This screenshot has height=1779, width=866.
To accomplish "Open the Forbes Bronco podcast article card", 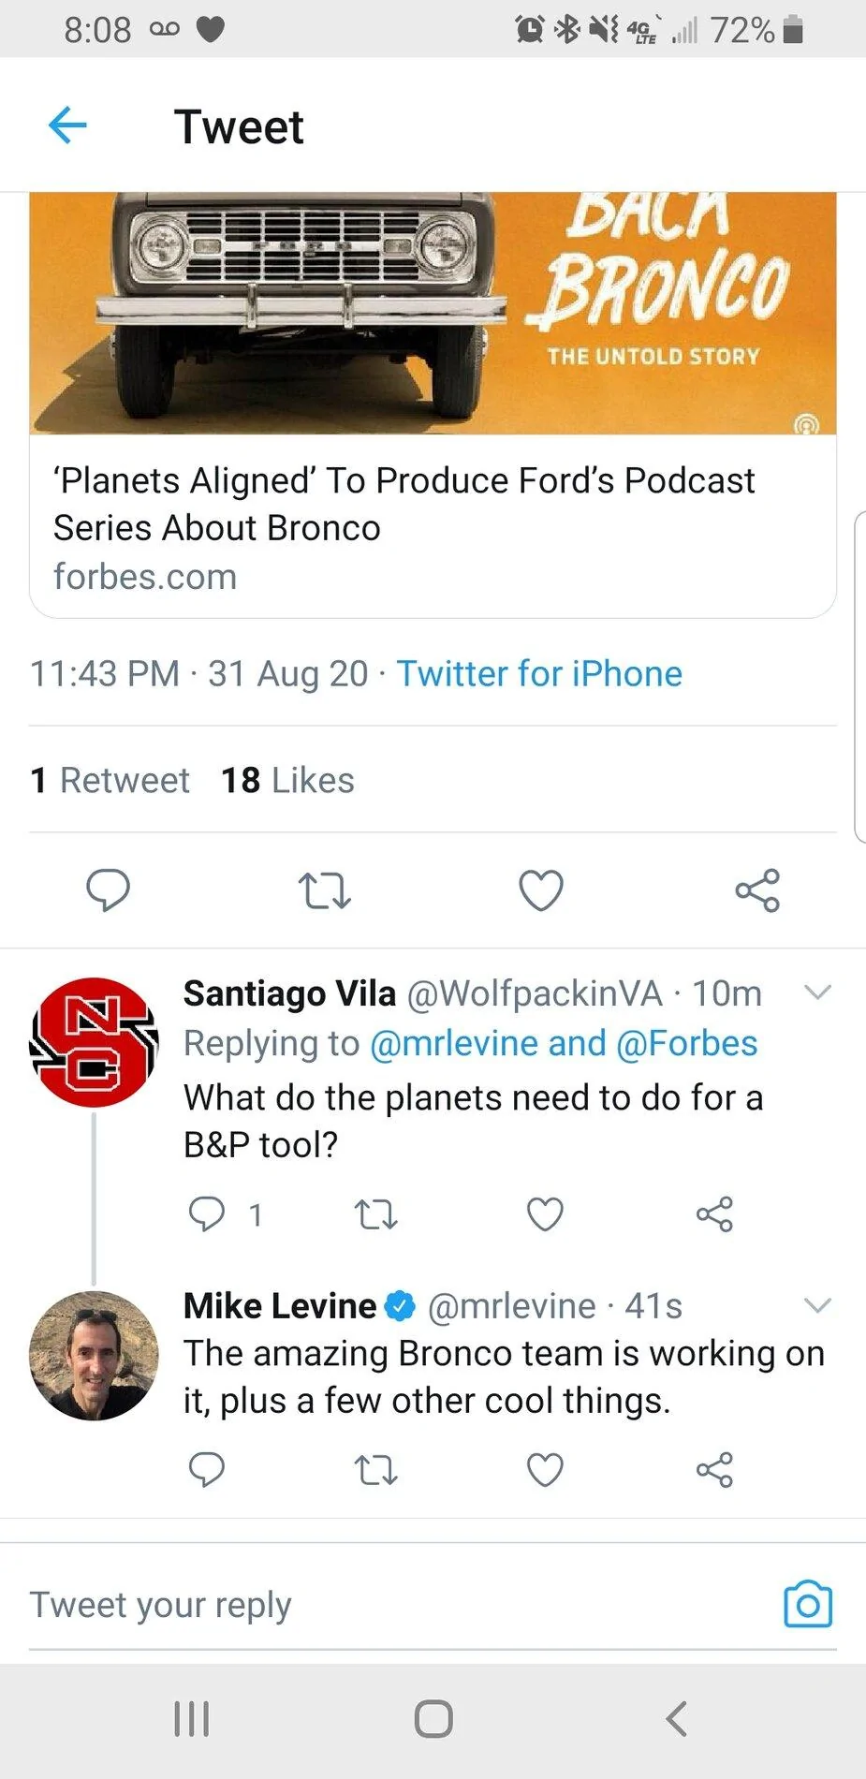I will click(433, 405).
